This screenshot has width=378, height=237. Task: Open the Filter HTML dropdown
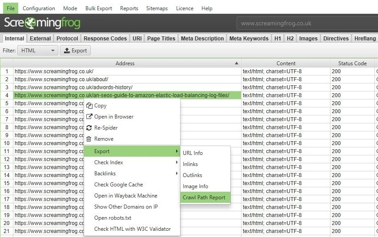pyautogui.click(x=37, y=51)
